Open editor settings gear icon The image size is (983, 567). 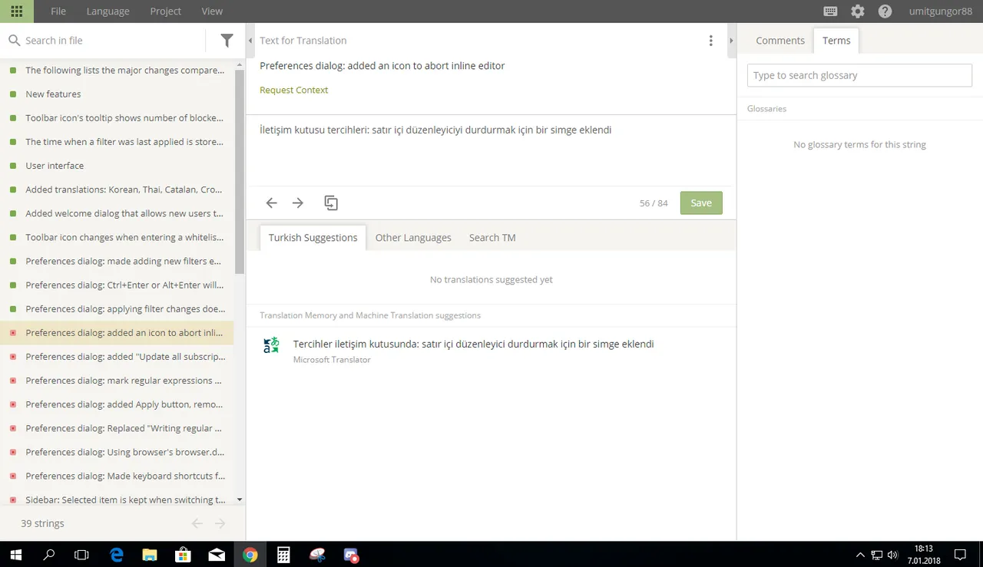858,12
